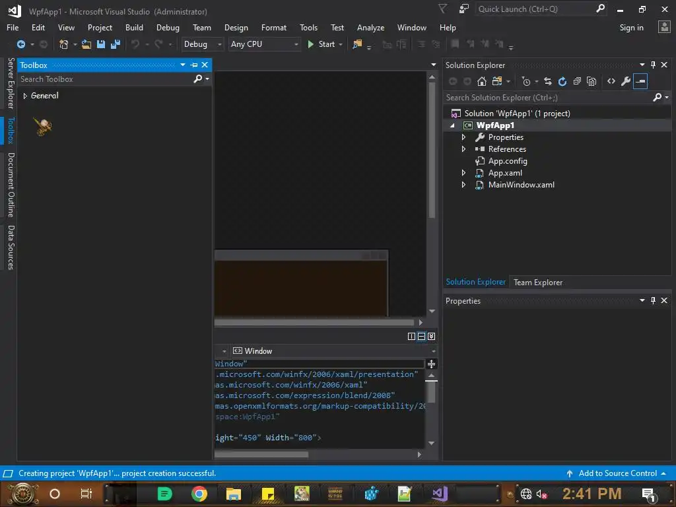Toggle the Properties panel auto-hide pin
The image size is (676, 507).
point(653,300)
